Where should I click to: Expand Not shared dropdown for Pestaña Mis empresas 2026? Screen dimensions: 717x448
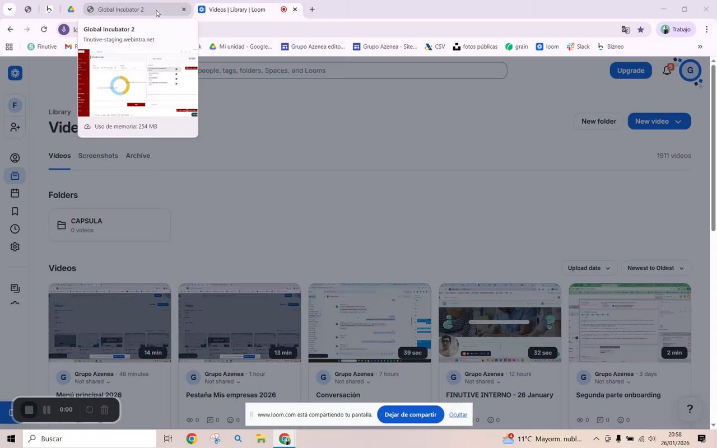pyautogui.click(x=222, y=382)
